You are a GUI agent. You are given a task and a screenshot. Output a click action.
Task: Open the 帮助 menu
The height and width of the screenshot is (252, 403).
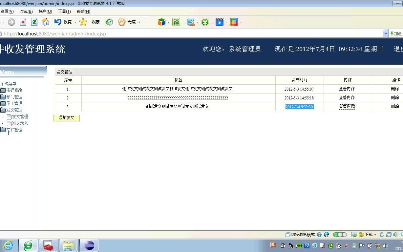click(83, 11)
